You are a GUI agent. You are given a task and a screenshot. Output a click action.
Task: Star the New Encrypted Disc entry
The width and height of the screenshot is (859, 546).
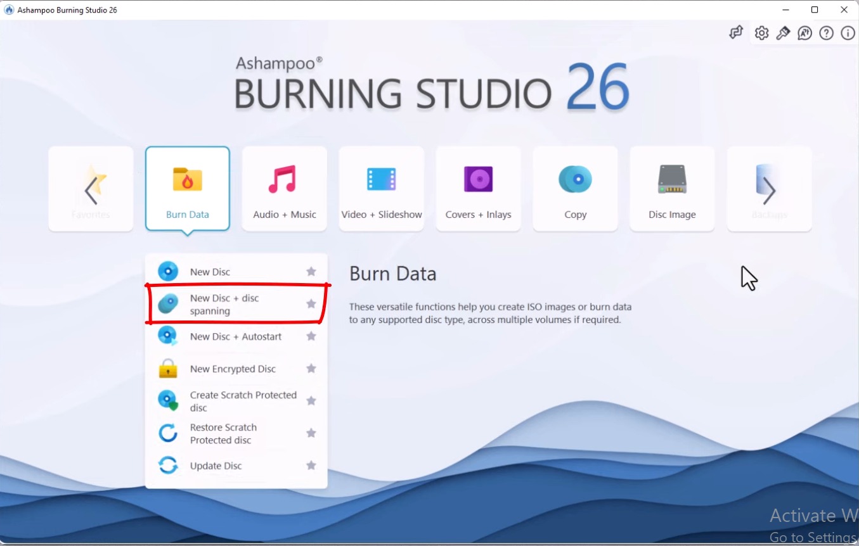tap(311, 368)
